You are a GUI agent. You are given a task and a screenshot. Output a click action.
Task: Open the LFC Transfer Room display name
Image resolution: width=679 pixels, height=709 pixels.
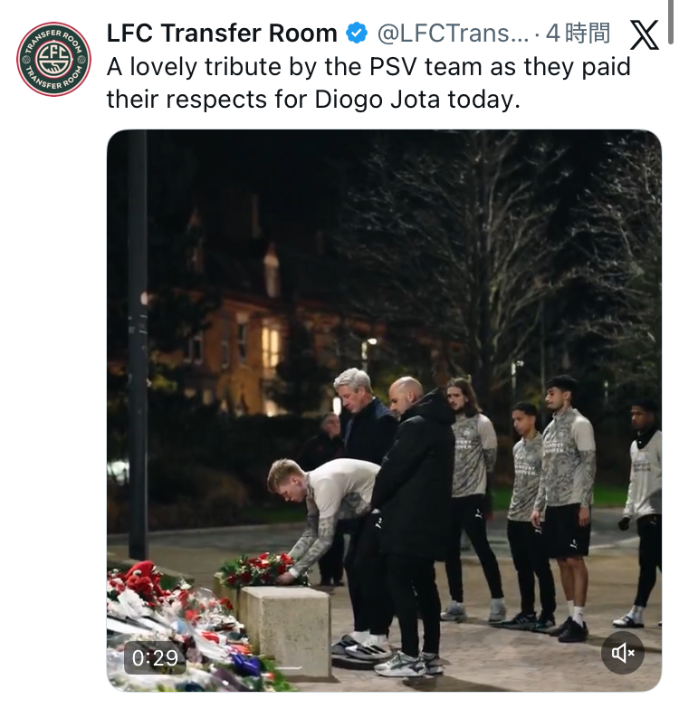pyautogui.click(x=222, y=33)
